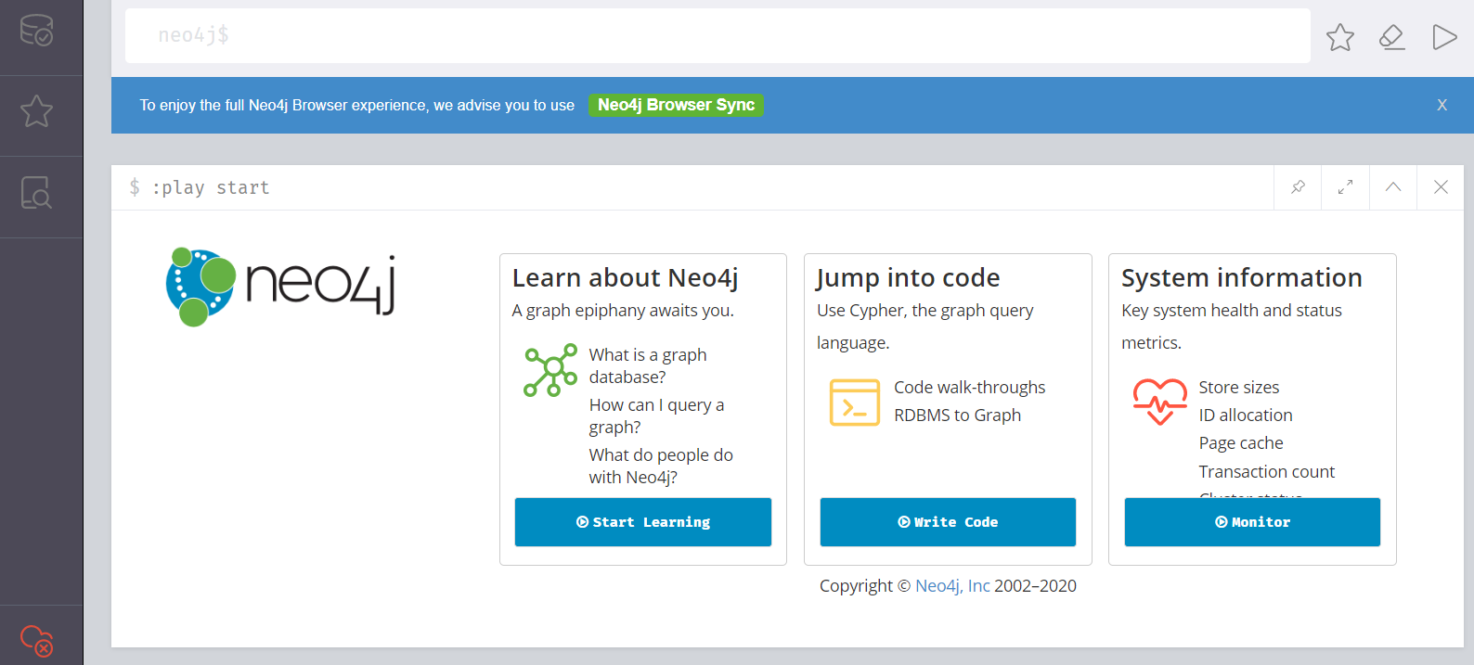
Task: Expand the :play start frame fullscreen
Action: point(1345,187)
